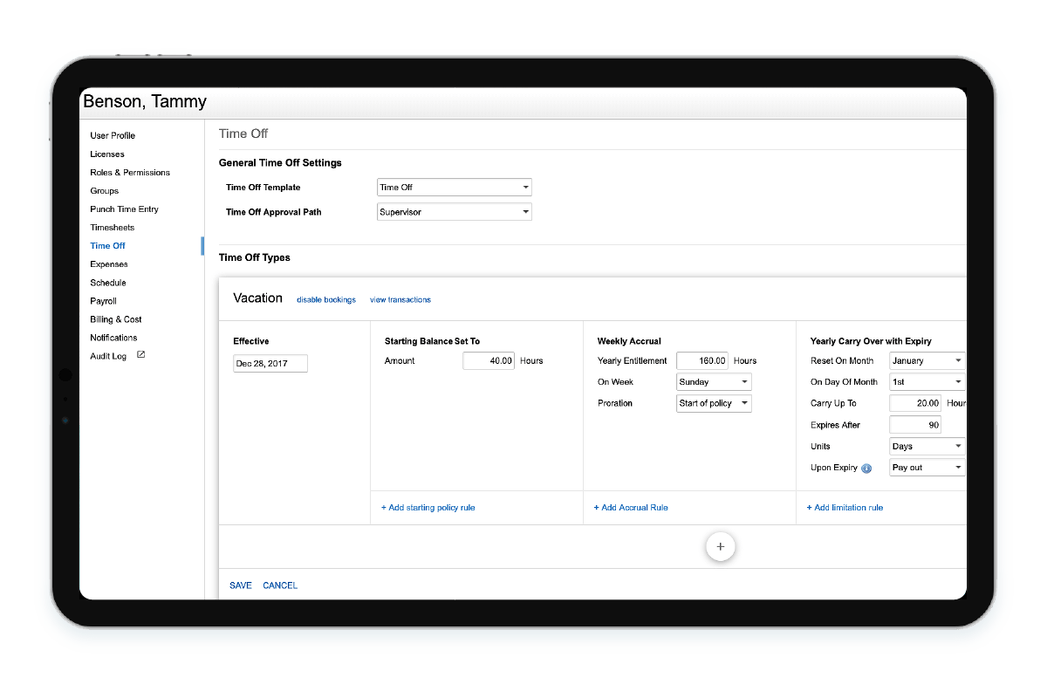Click the Carry Up To field 20.00
The image size is (1047, 698).
click(x=915, y=403)
